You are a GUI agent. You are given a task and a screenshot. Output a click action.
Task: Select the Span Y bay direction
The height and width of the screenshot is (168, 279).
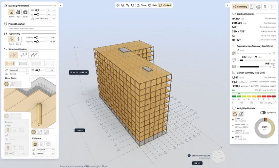click(19, 39)
